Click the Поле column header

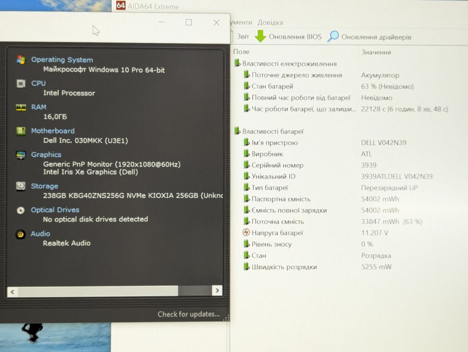tap(241, 51)
